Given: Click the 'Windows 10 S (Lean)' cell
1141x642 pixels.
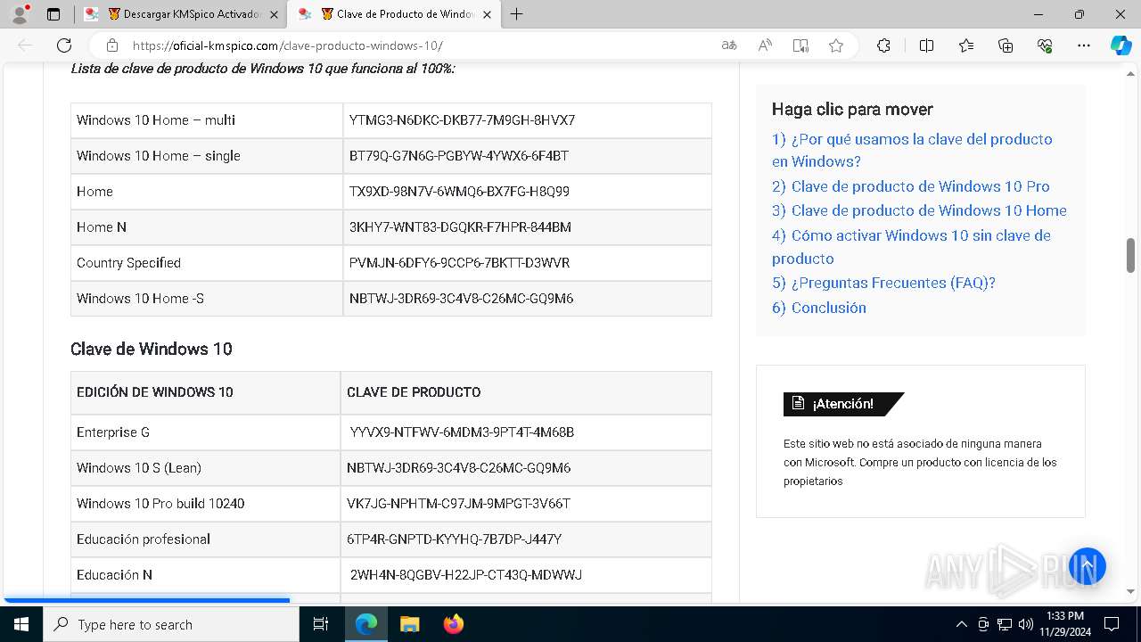Looking at the screenshot, I should point(205,468).
